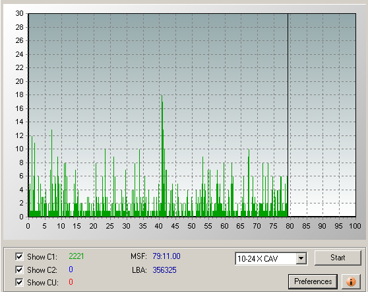368x292 pixels.
Task: Expand speed list using the dropdown arrow
Action: (301, 259)
